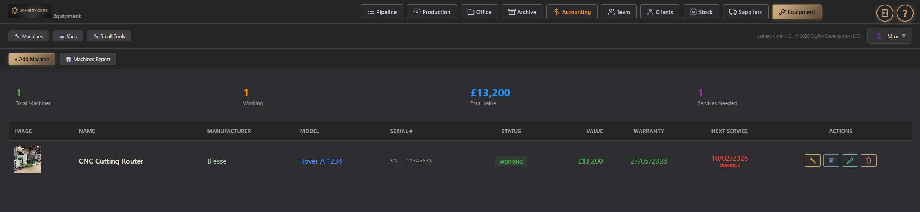
Task: Click the question mark help icon
Action: [x=905, y=13]
